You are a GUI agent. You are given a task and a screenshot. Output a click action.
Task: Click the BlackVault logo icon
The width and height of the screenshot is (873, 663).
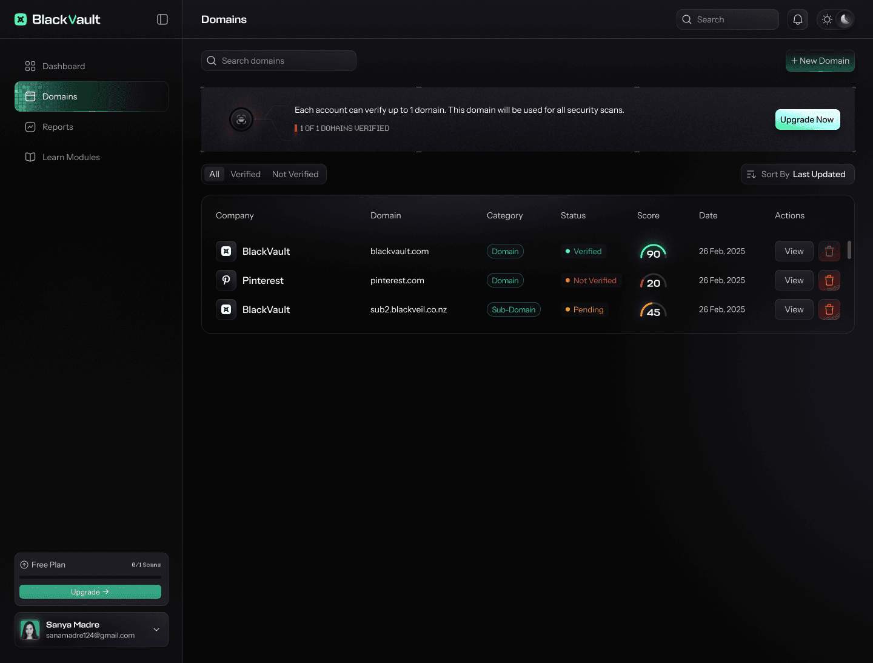pos(21,19)
